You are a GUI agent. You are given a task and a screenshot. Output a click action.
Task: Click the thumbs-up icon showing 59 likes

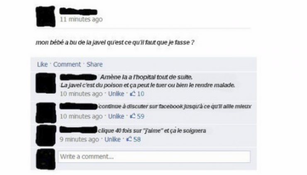tap(133, 116)
